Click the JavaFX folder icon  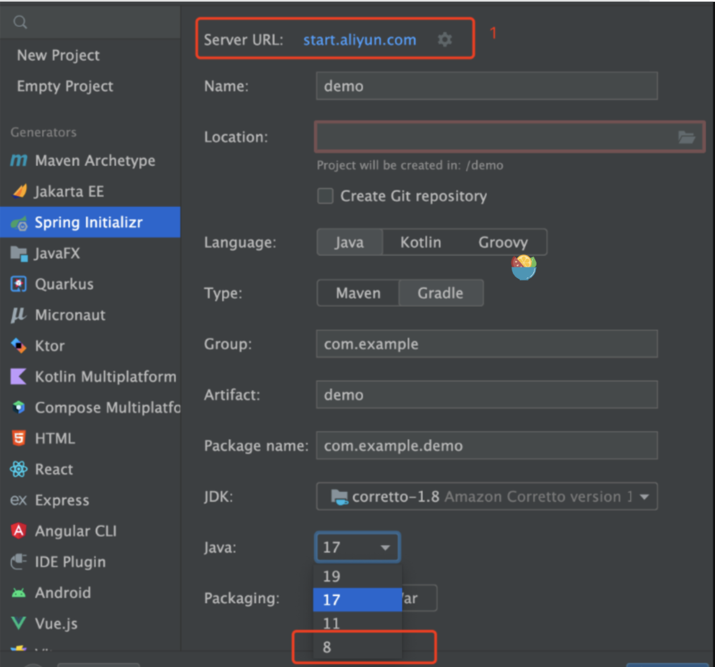19,254
